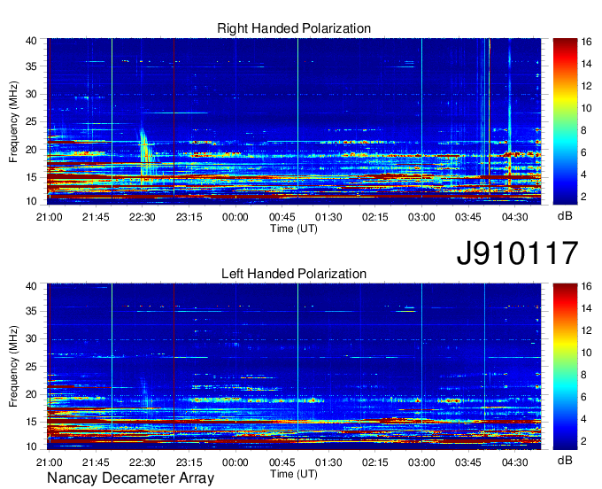The image size is (602, 489).
Task: Click the Right Handed Polarization spectrogram
Action: (x=294, y=121)
